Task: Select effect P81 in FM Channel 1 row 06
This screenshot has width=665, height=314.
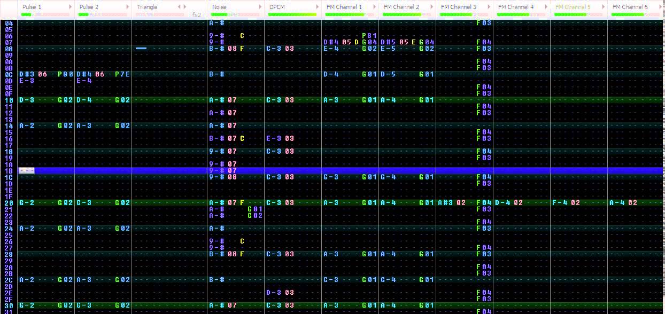Action: 370,36
